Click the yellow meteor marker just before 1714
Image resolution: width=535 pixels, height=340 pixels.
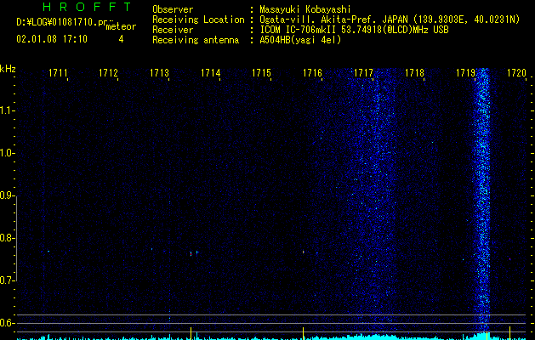(x=191, y=333)
